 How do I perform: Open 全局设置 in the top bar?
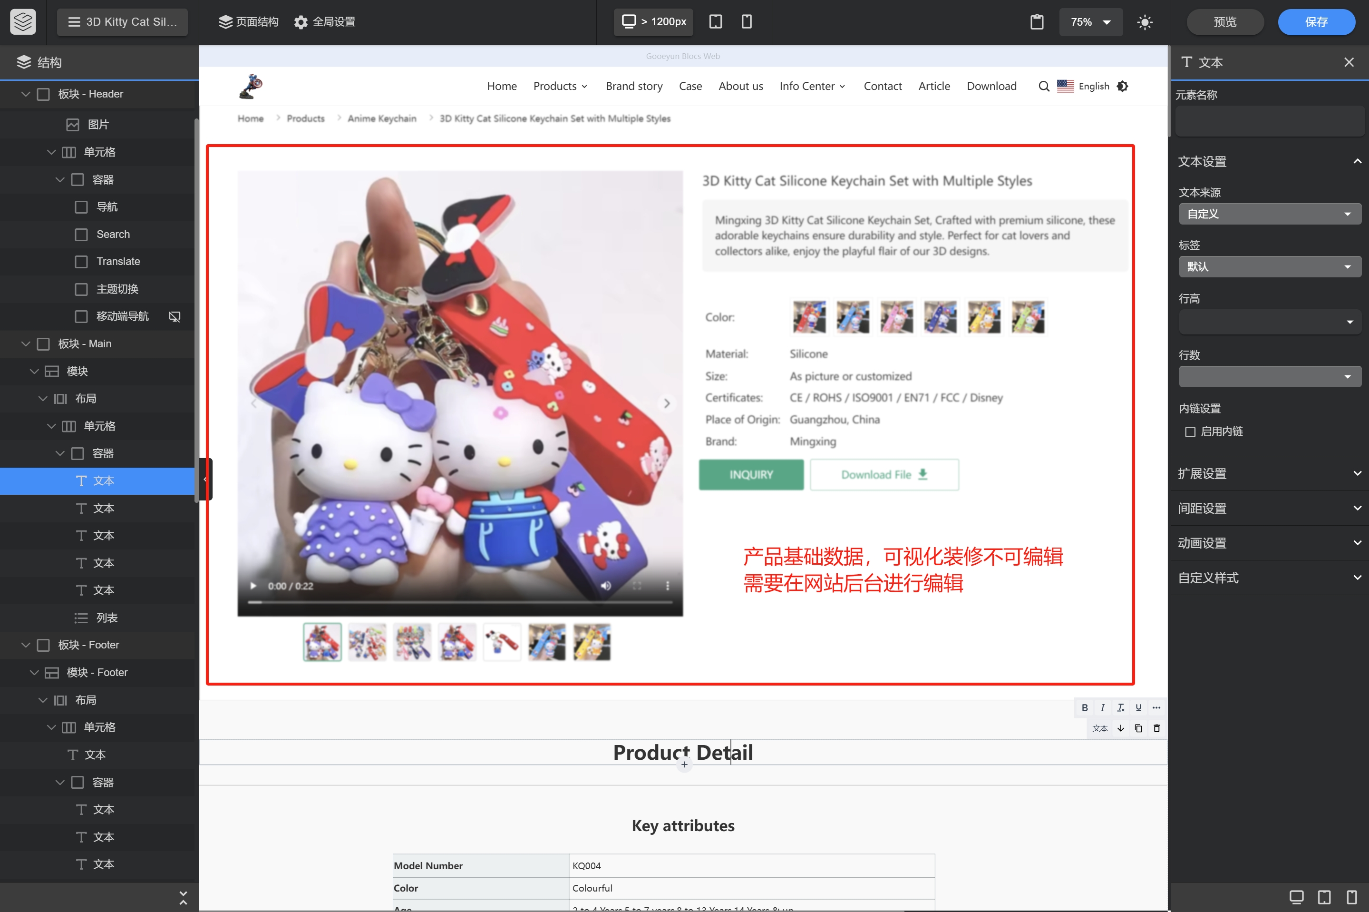(x=324, y=22)
